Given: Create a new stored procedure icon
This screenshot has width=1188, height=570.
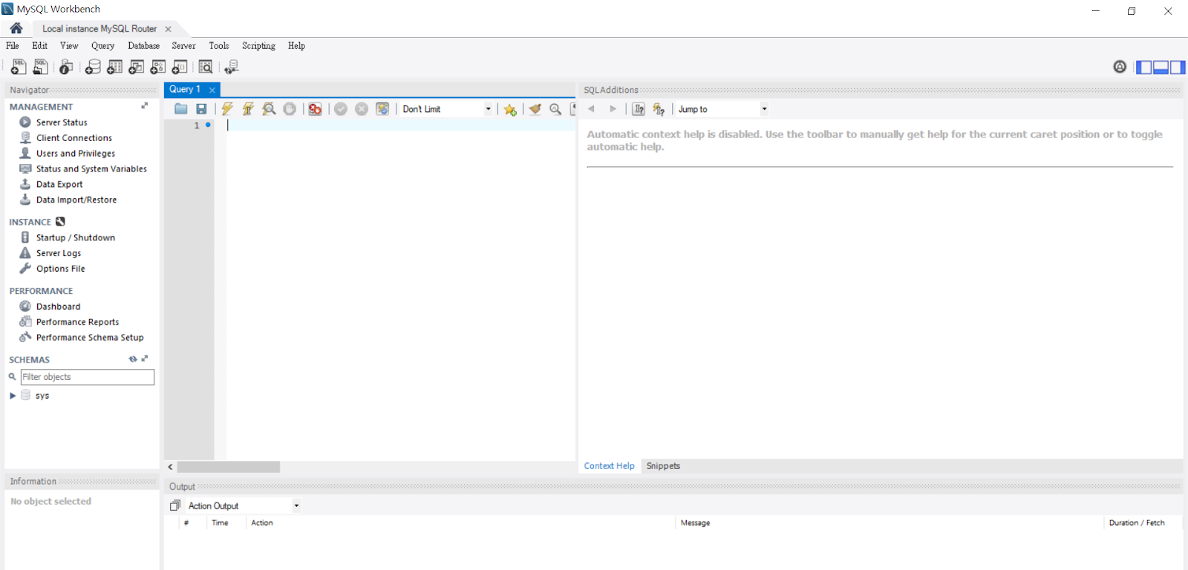Looking at the screenshot, I should pos(158,67).
